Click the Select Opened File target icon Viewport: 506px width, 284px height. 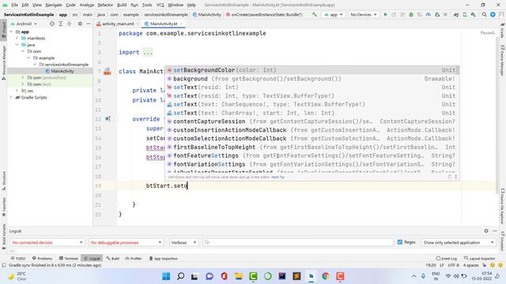point(52,24)
